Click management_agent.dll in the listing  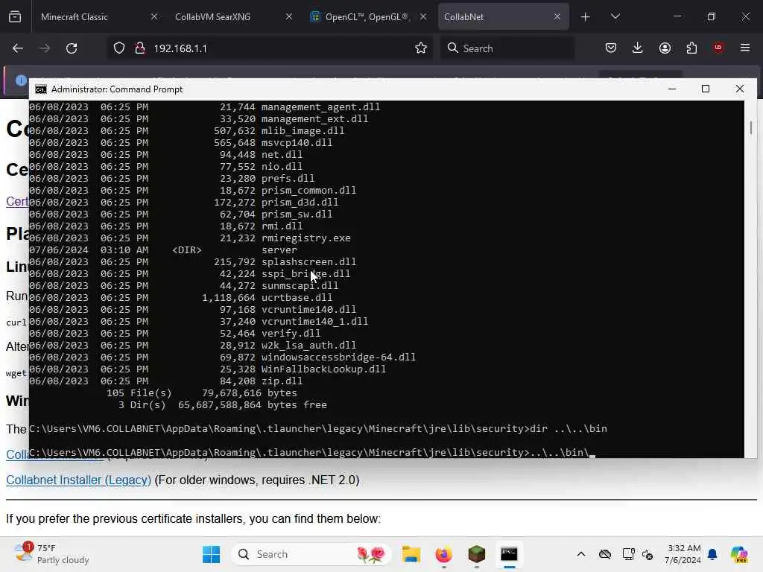click(320, 107)
